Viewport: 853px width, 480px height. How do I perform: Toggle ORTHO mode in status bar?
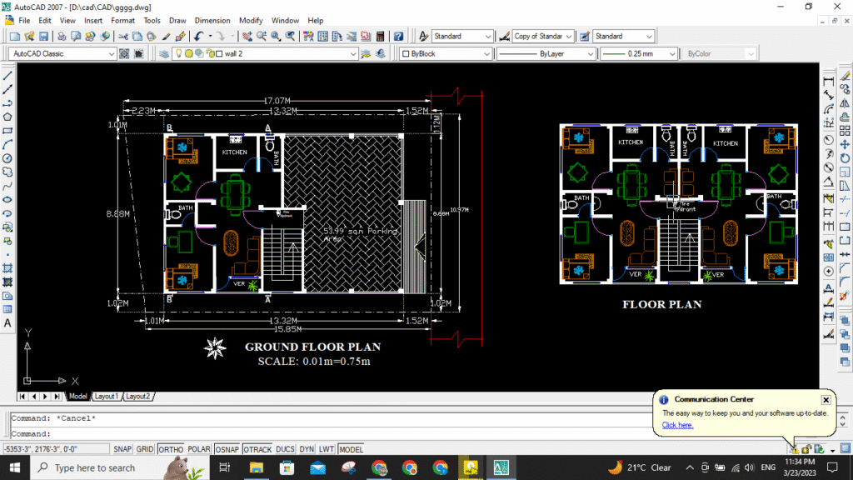coord(171,449)
